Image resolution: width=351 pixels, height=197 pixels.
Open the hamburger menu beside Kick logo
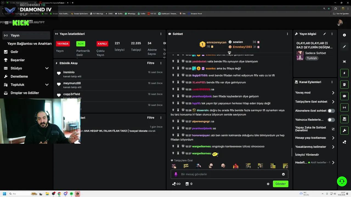[6, 23]
